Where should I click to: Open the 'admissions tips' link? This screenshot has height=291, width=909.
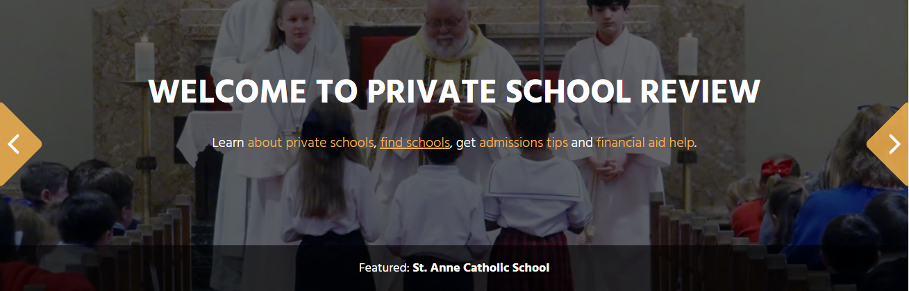coord(524,143)
